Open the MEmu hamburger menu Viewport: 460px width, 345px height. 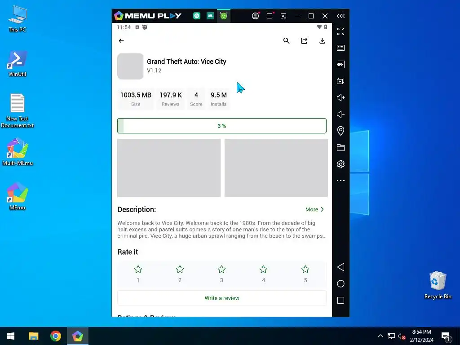point(270,16)
